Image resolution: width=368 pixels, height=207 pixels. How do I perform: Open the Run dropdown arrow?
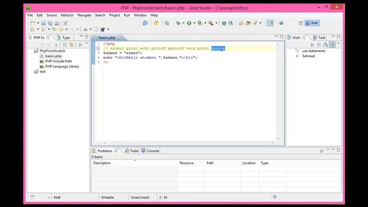click(x=194, y=23)
